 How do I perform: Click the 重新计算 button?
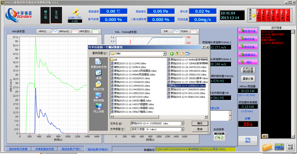pos(248,78)
